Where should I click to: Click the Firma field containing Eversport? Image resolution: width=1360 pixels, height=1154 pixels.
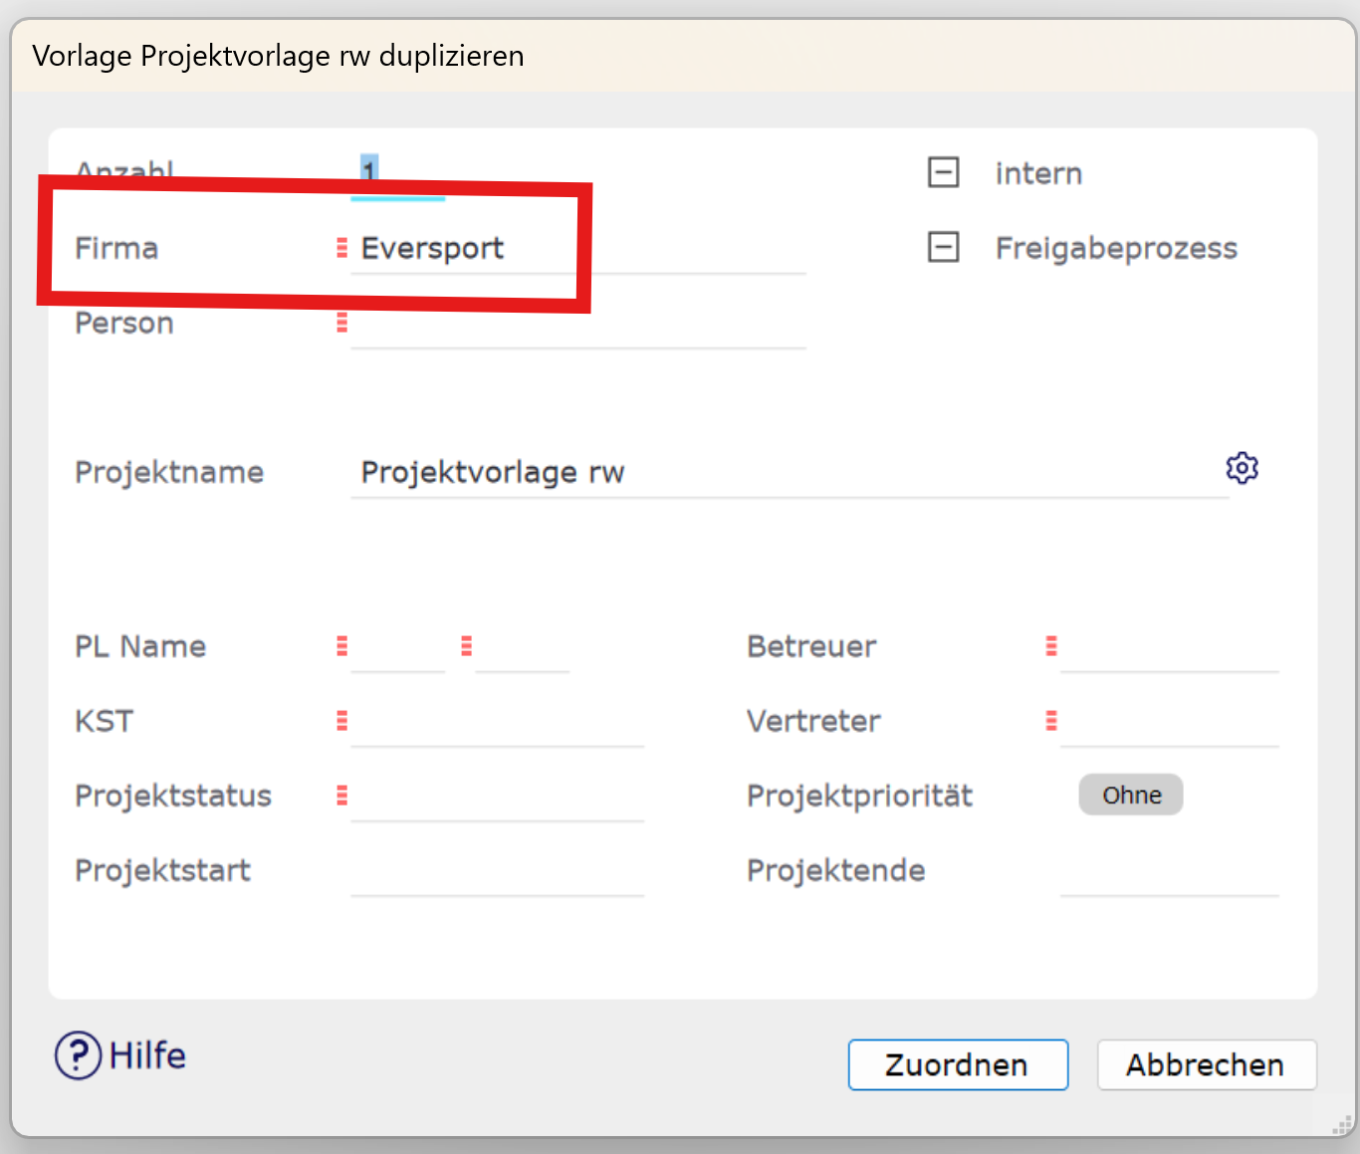[x=577, y=248]
